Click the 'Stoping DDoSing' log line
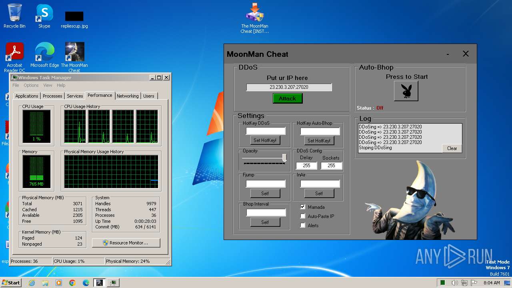512x288 pixels. [375, 148]
